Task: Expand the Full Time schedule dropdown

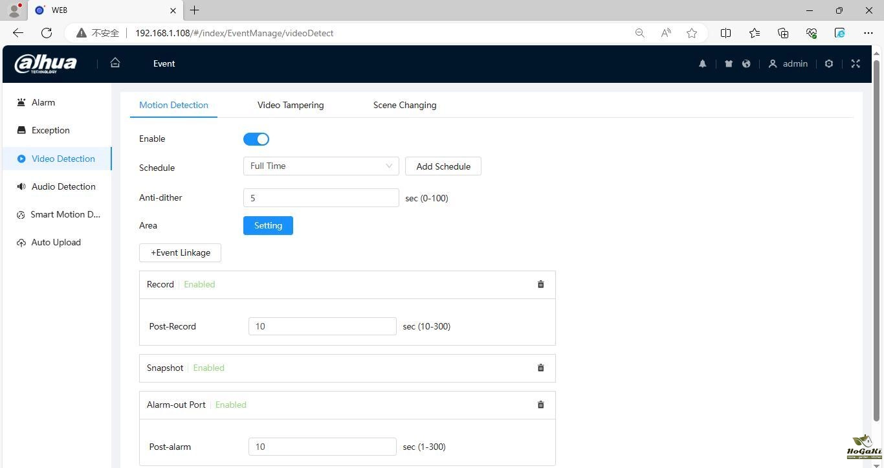Action: point(321,166)
